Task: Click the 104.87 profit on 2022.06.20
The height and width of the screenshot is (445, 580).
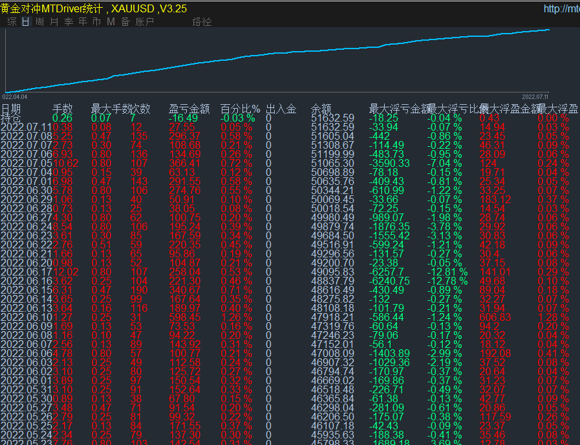Action: point(184,263)
